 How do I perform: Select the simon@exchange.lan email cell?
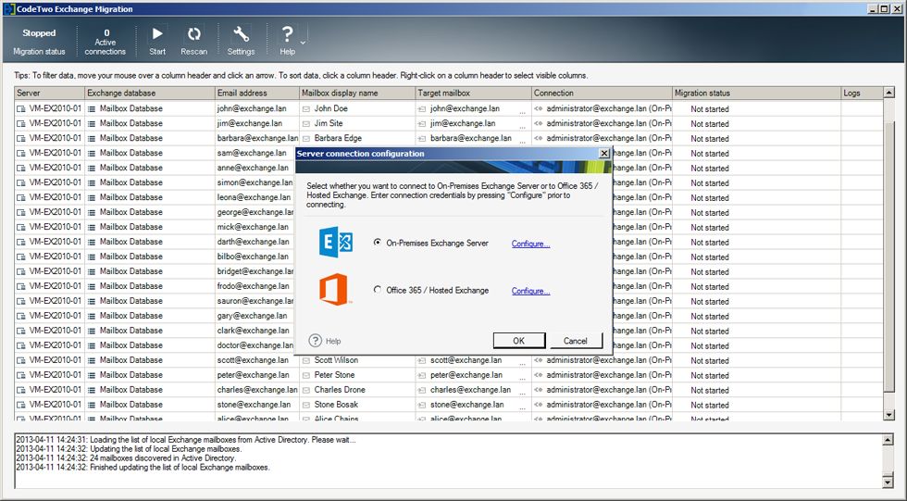255,182
